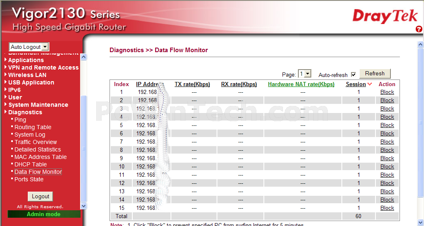Open the Auto Logout dropdown

[29, 47]
